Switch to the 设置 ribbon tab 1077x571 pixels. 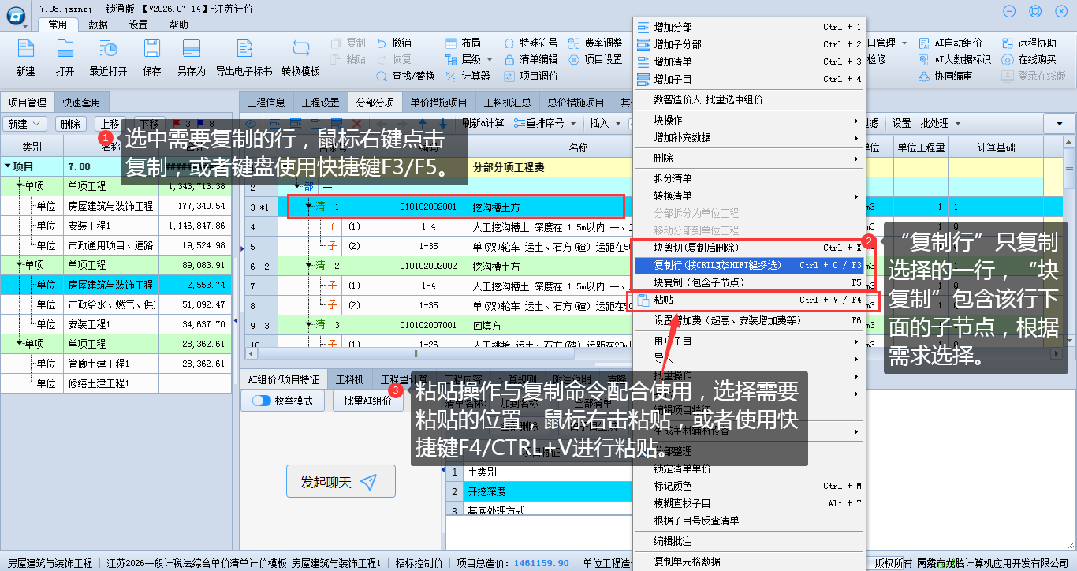(139, 24)
